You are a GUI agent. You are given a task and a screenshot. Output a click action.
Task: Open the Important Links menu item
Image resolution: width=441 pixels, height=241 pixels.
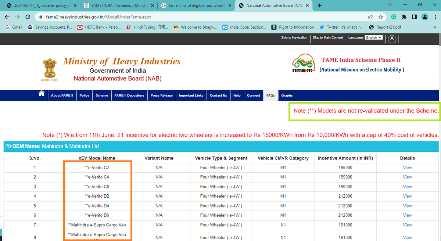point(191,96)
